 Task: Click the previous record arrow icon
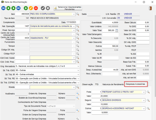pyautogui.click(x=8, y=8)
